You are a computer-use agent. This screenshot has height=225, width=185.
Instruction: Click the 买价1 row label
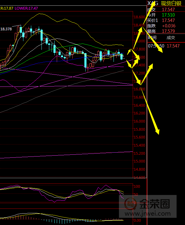[153, 20]
